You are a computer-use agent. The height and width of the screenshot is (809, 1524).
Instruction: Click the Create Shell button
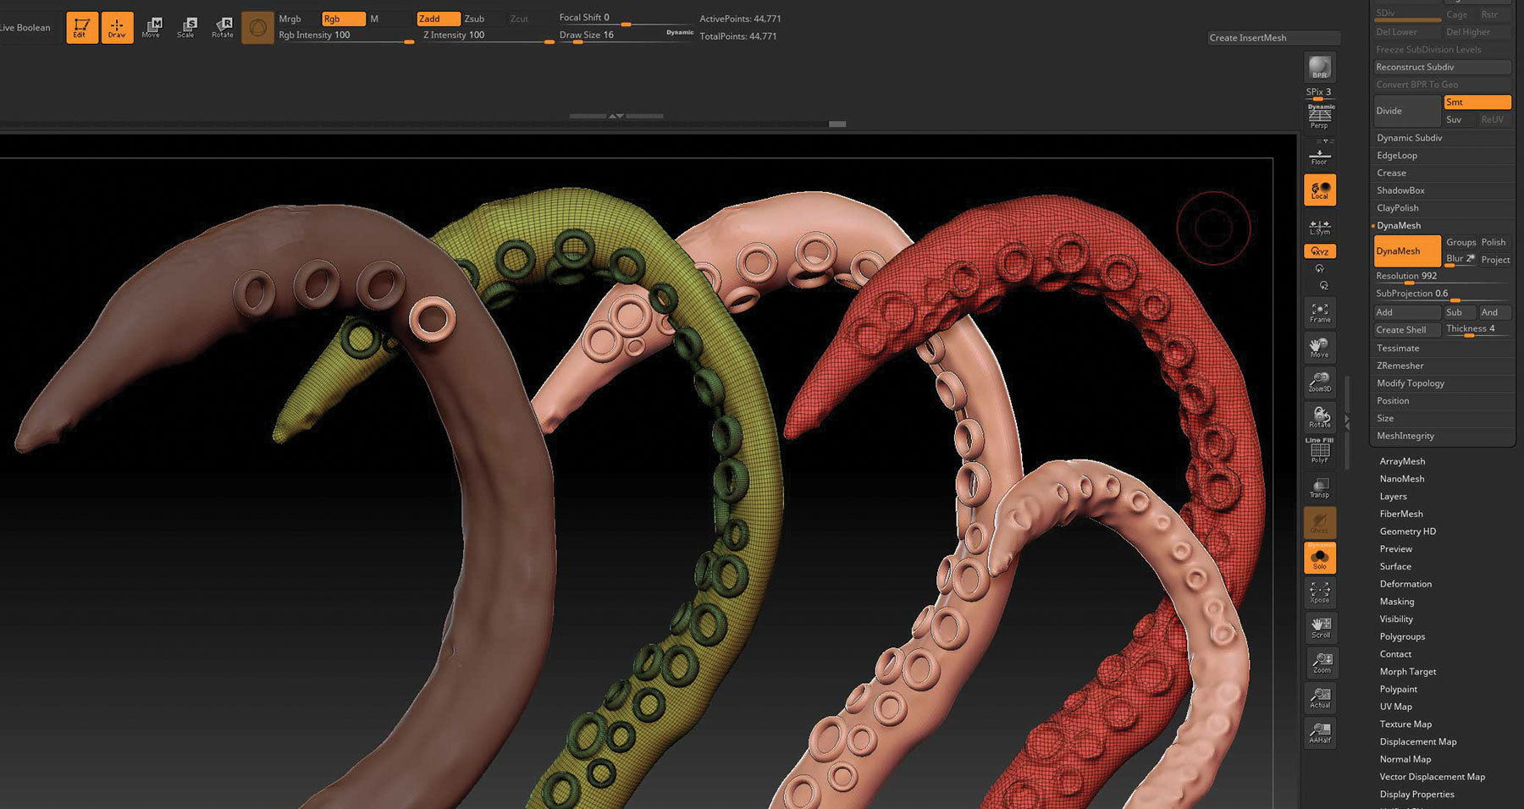(x=1407, y=330)
